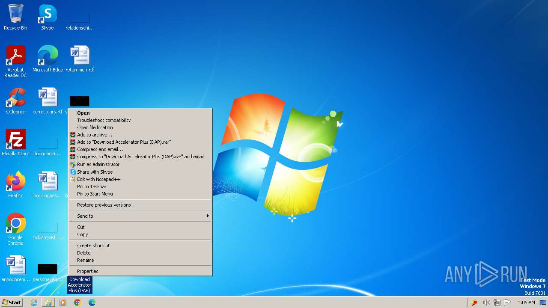Open the Start menu
This screenshot has width=548, height=308.
pos(12,302)
